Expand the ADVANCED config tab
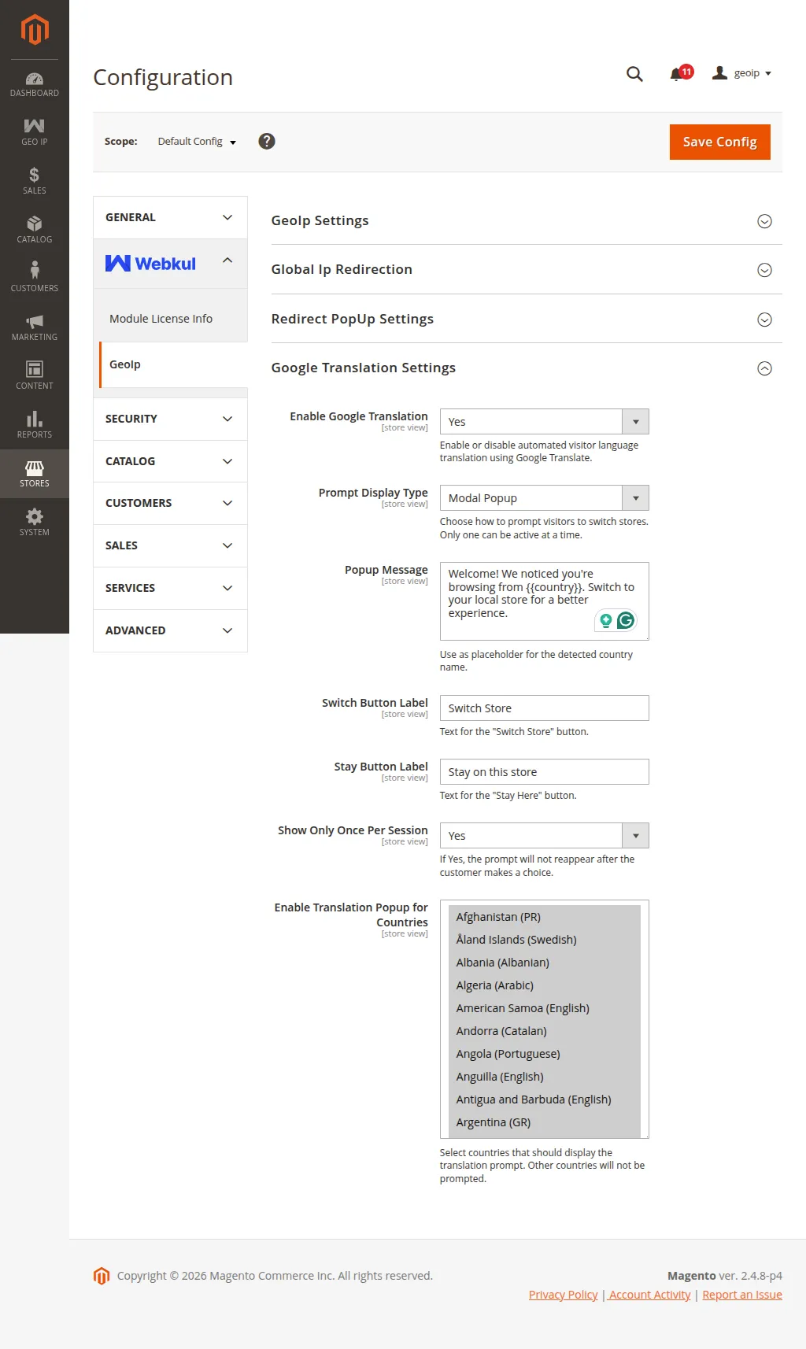 [170, 630]
